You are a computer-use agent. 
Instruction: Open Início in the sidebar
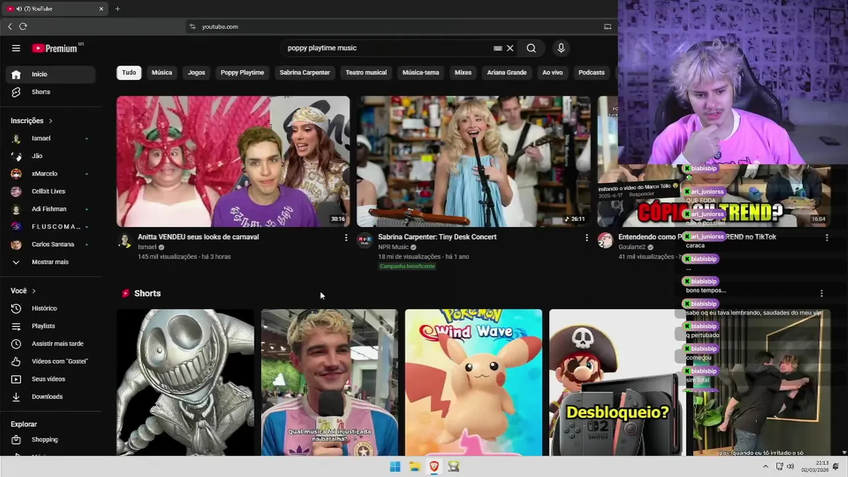point(50,74)
